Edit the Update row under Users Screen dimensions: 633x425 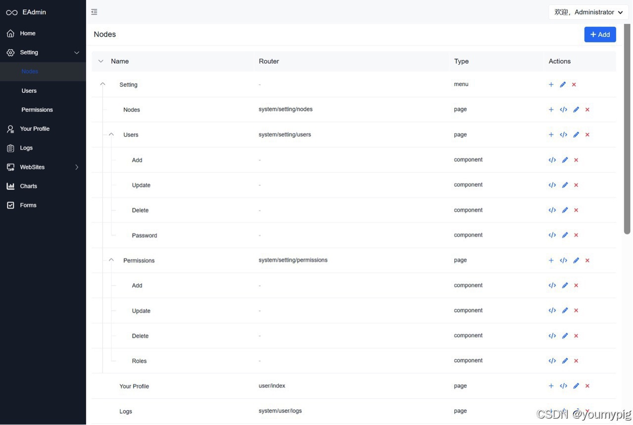tap(565, 185)
